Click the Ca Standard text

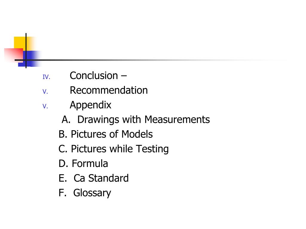101,178
